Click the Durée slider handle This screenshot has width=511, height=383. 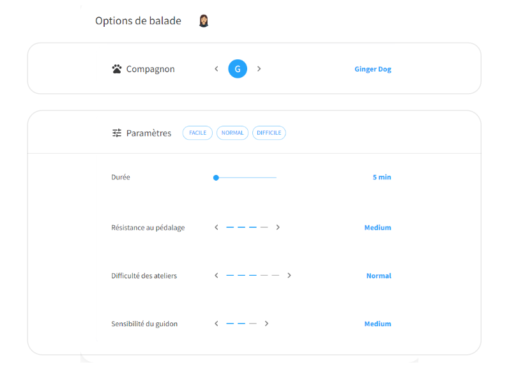(216, 178)
